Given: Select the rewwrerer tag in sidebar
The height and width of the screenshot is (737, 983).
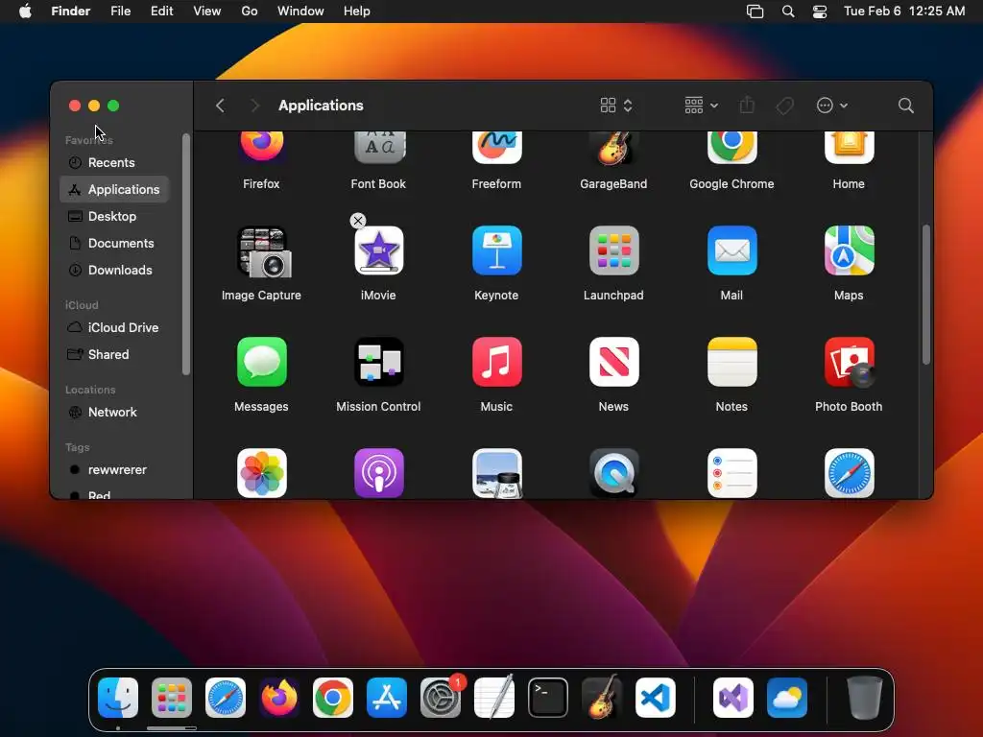Looking at the screenshot, I should pyautogui.click(x=114, y=470).
